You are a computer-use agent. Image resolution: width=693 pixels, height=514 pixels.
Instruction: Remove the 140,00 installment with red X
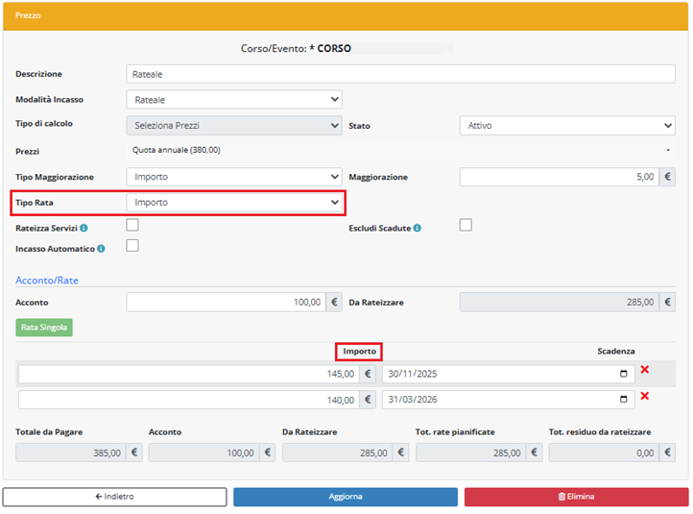pos(645,397)
